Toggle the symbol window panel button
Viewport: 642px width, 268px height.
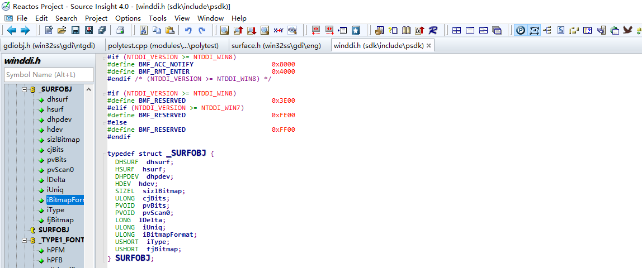[534, 30]
